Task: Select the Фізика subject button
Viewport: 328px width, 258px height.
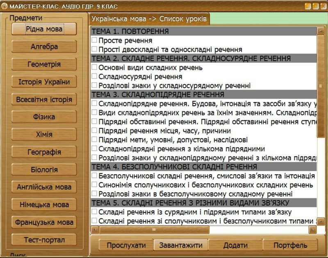Action: (x=44, y=117)
